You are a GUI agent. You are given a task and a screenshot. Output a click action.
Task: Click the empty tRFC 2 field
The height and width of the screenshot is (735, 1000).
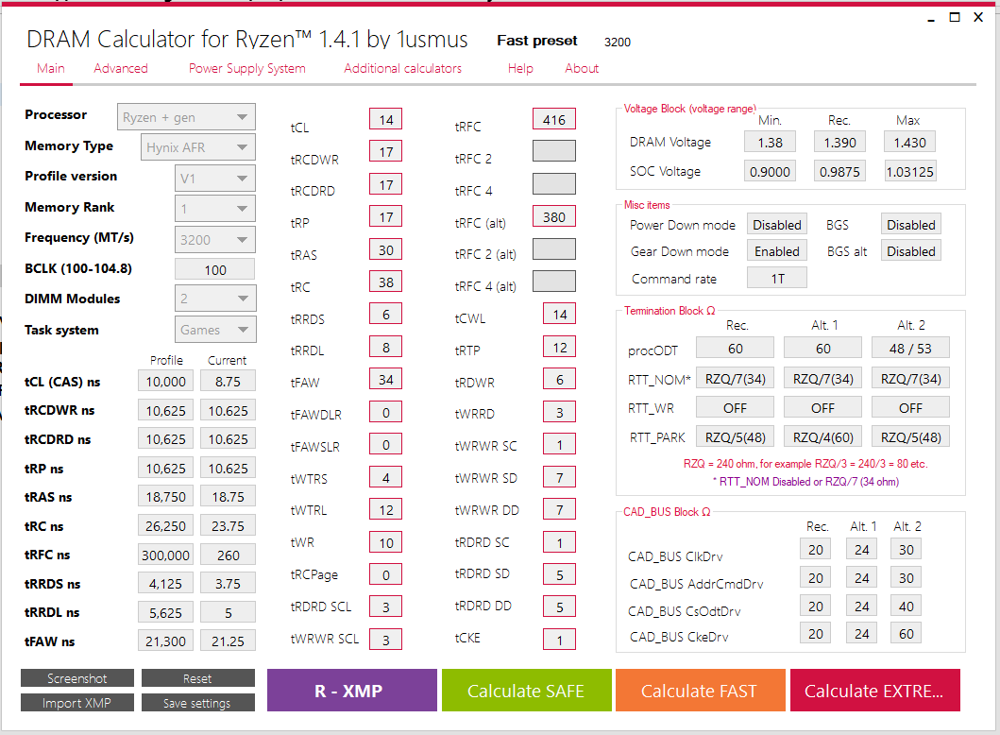click(554, 151)
